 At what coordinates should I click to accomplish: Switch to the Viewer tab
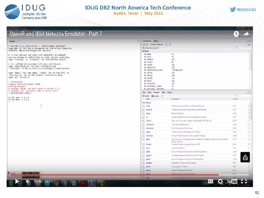(169, 92)
